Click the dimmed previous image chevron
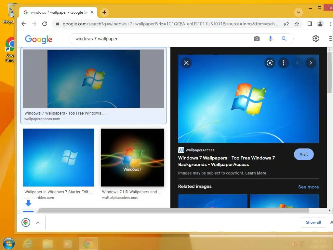This screenshot has height=250, width=333. [x=297, y=63]
